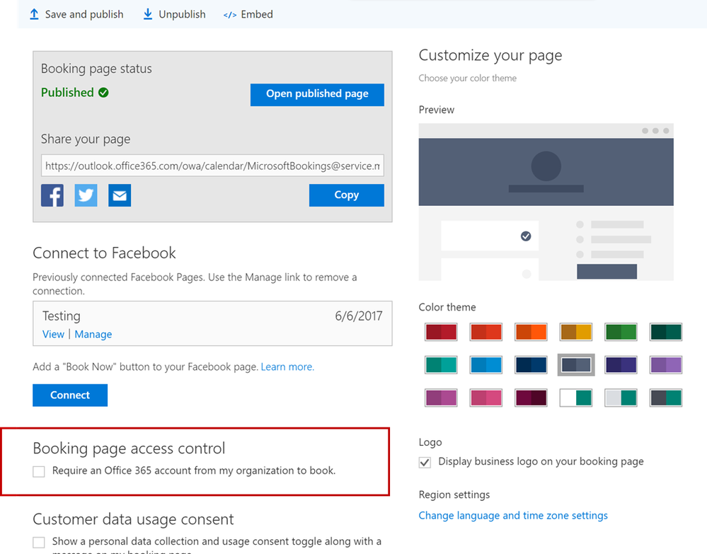Image resolution: width=707 pixels, height=554 pixels.
Task: Click the Booking page access control heading
Action: pyautogui.click(x=129, y=449)
